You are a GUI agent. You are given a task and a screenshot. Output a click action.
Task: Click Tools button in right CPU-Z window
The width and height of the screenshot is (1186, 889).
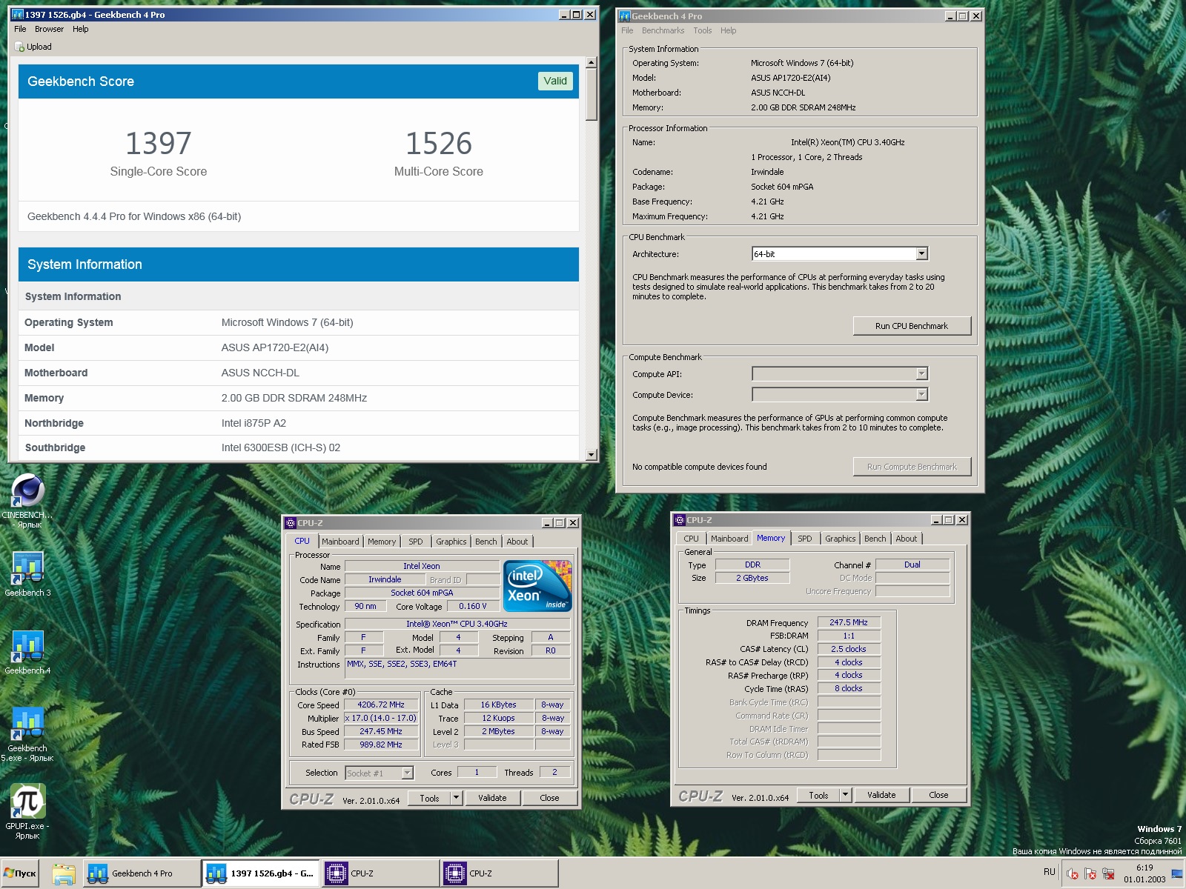point(818,795)
